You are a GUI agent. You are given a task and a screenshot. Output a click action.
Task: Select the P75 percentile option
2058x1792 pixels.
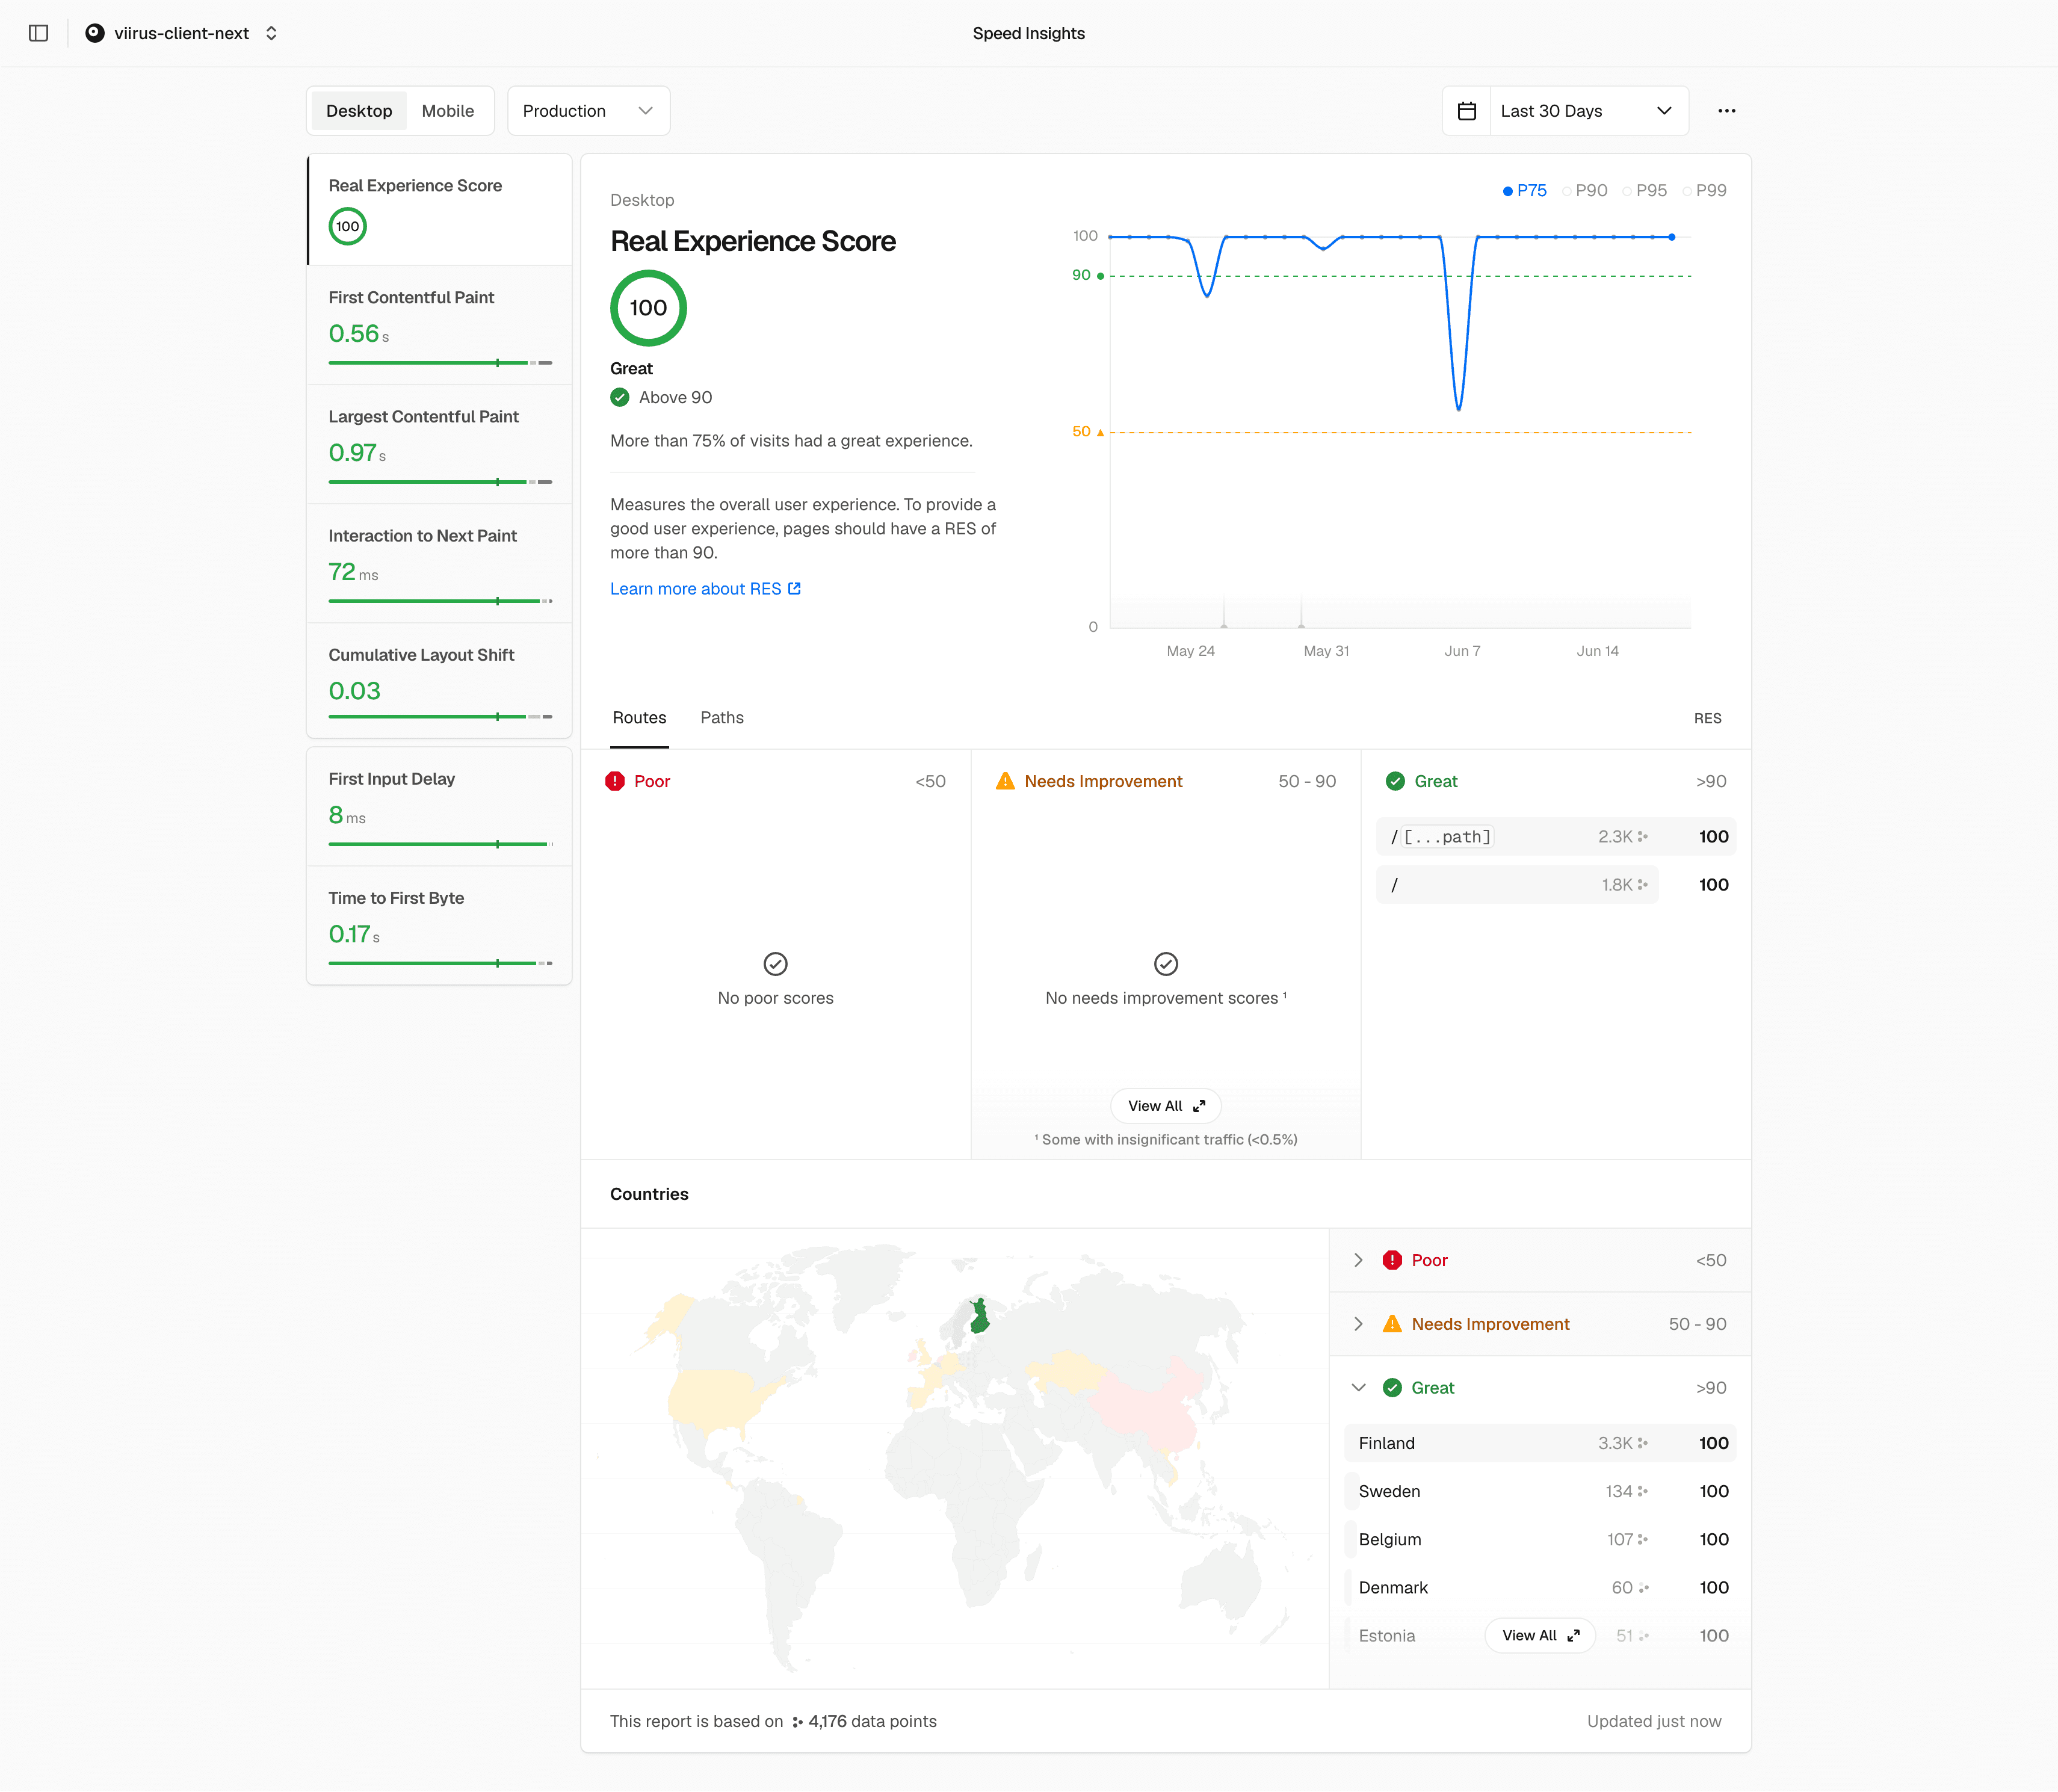(1525, 190)
